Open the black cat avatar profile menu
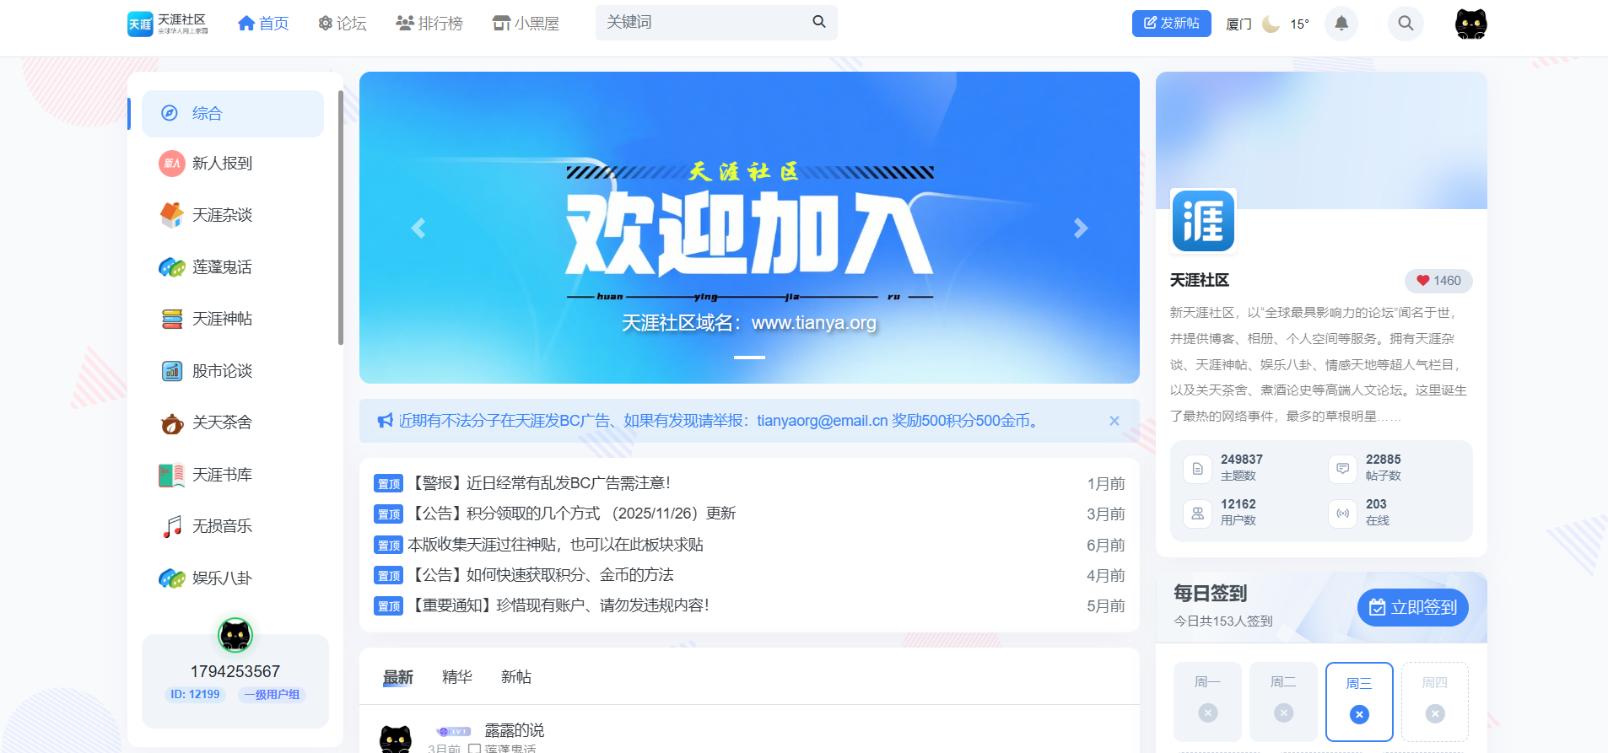The height and width of the screenshot is (753, 1608). (x=1470, y=24)
